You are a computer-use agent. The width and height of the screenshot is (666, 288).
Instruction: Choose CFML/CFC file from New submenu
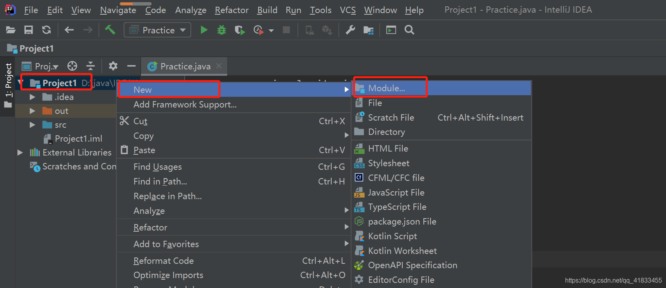(x=441, y=178)
